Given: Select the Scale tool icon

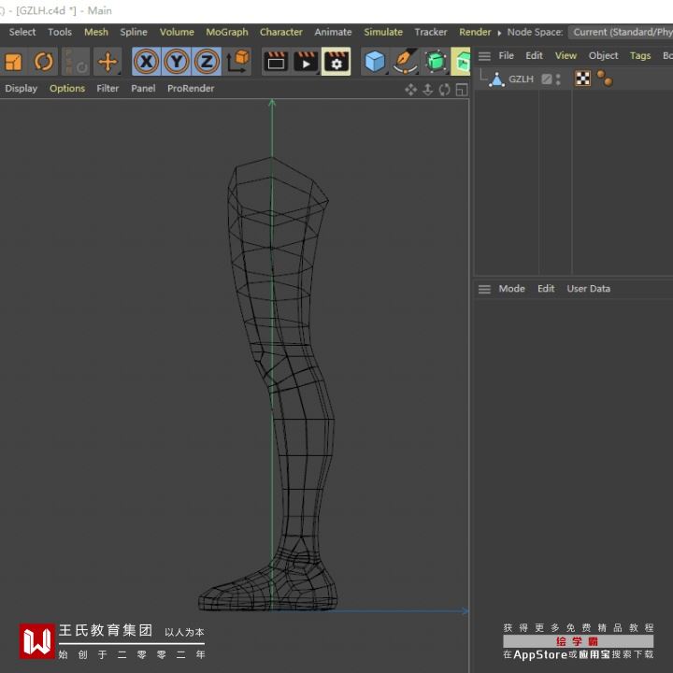Looking at the screenshot, I should (14, 63).
